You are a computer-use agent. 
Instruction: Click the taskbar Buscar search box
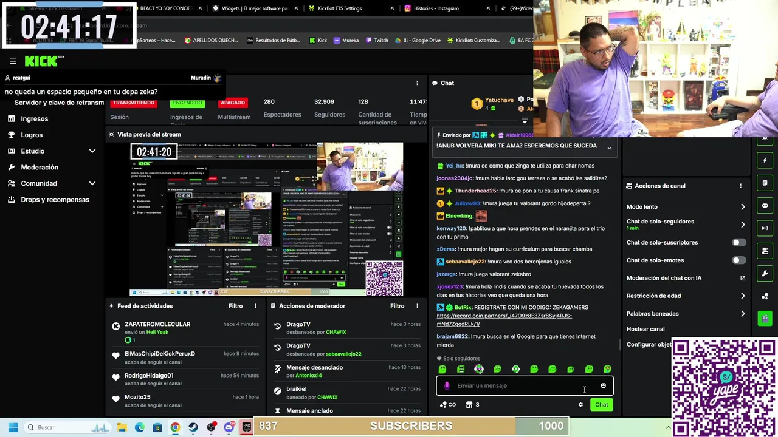pos(67,428)
